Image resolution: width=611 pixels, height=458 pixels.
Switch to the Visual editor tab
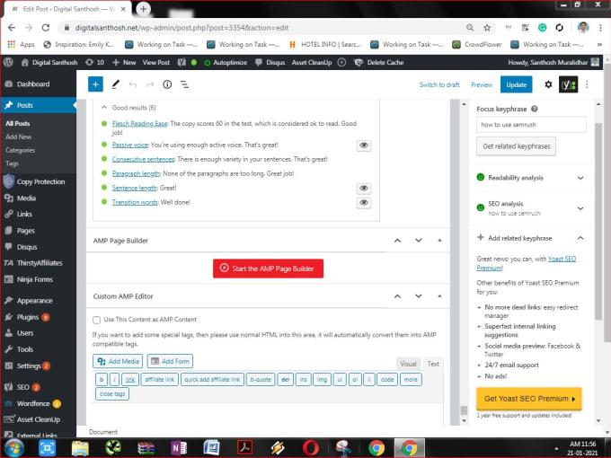408,364
